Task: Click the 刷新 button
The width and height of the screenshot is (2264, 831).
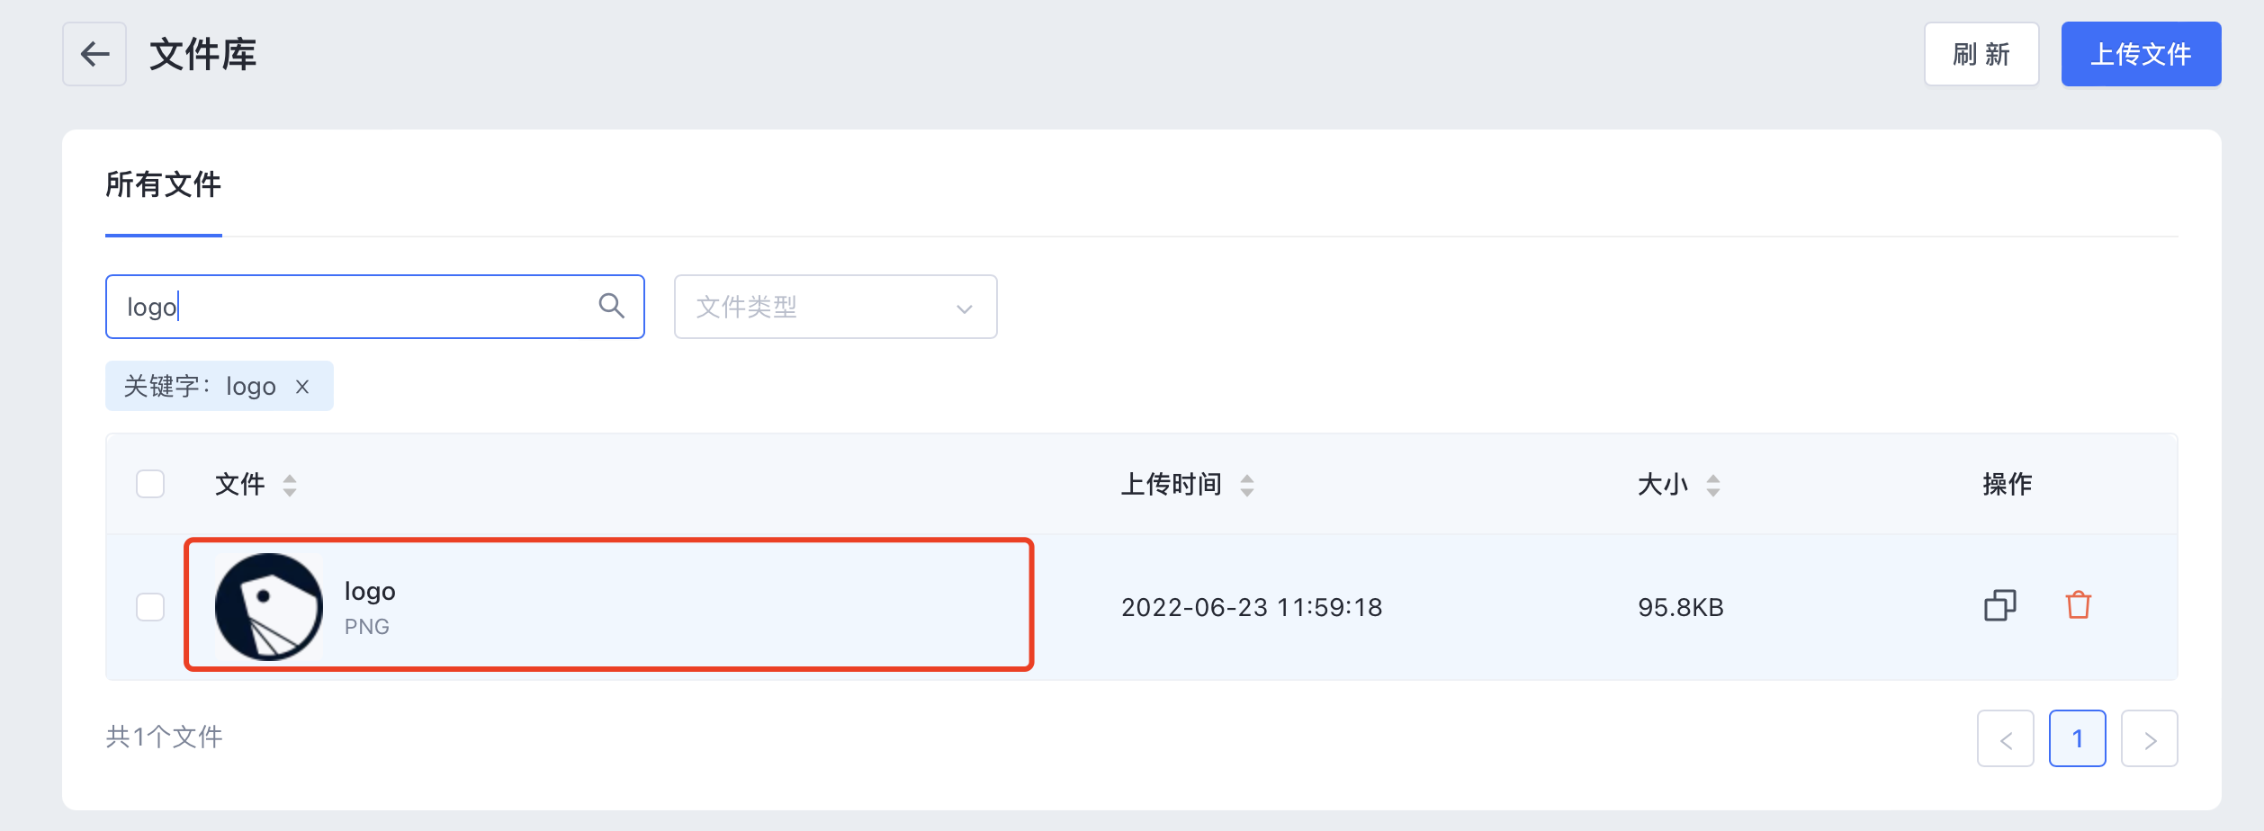Action: [1981, 54]
